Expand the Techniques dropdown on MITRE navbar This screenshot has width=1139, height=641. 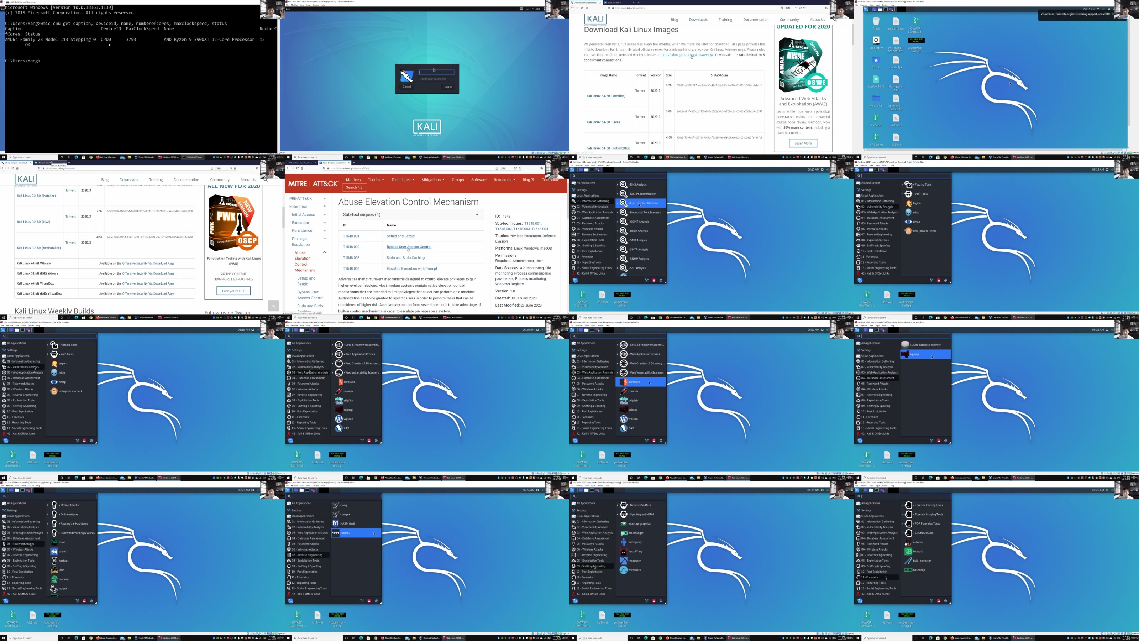(402, 179)
